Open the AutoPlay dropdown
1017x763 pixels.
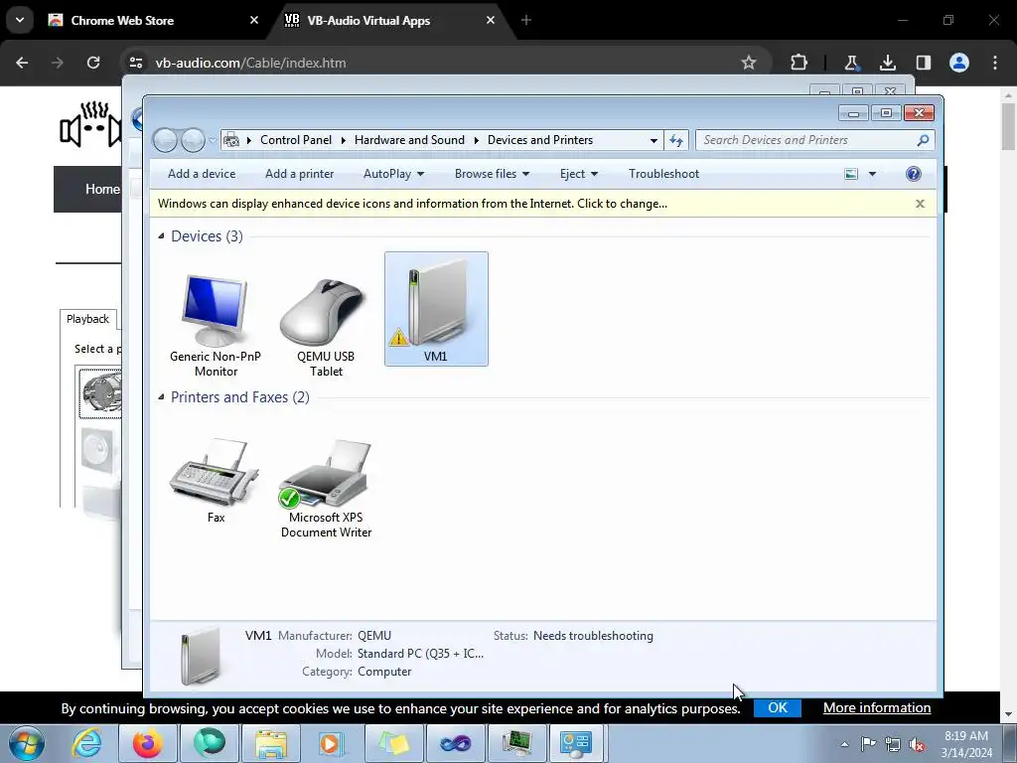pos(393,174)
